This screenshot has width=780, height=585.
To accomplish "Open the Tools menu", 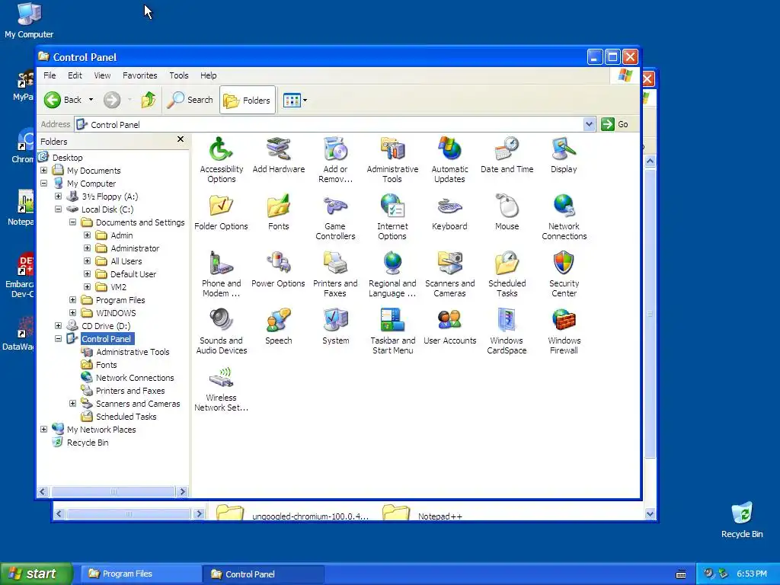I will click(x=178, y=75).
